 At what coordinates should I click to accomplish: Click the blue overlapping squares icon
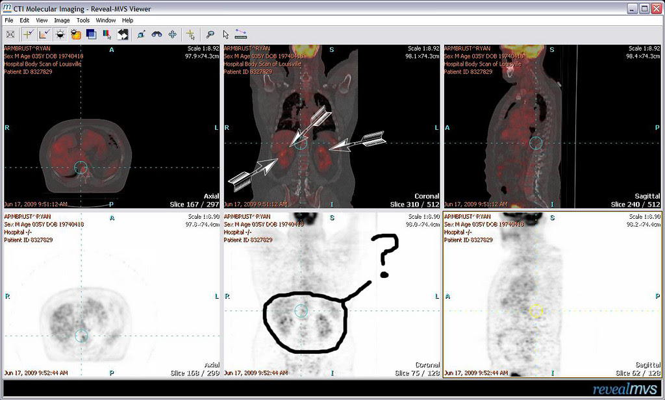pyautogui.click(x=91, y=34)
